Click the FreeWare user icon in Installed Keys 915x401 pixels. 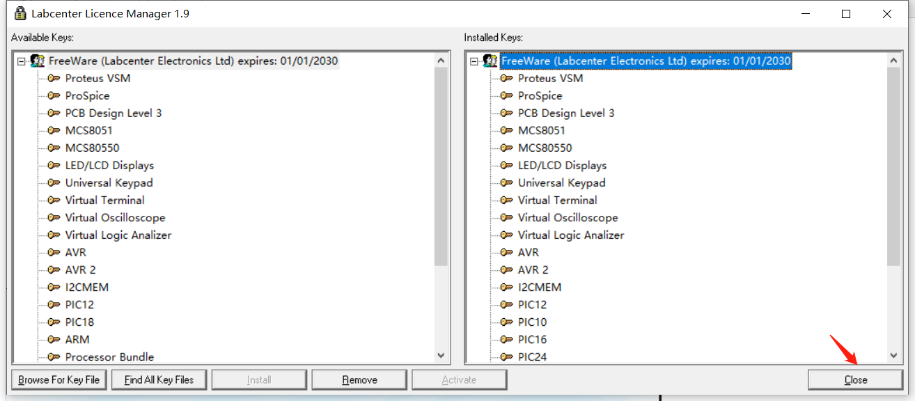[490, 61]
